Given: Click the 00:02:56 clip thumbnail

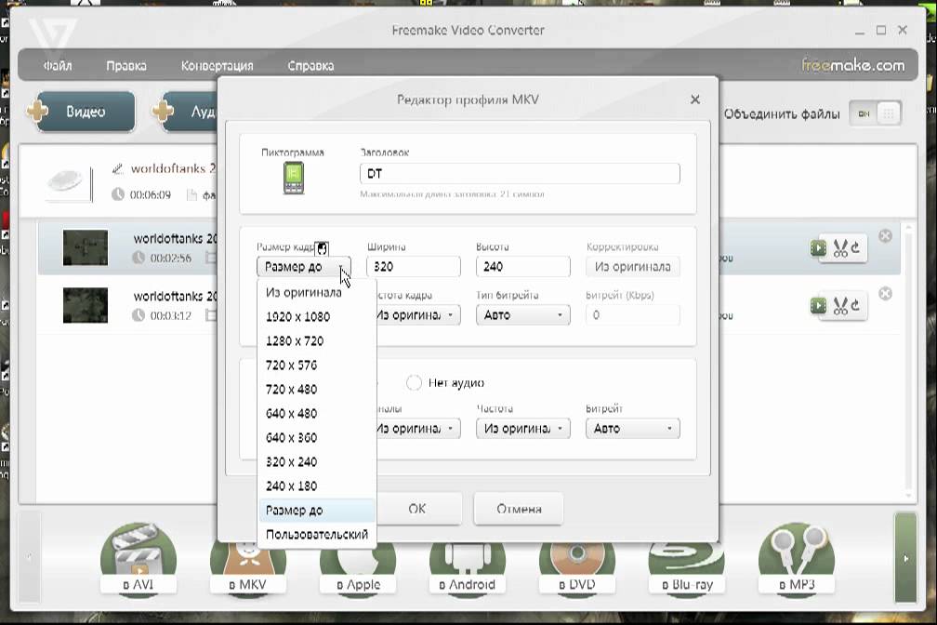Looking at the screenshot, I should click(86, 247).
